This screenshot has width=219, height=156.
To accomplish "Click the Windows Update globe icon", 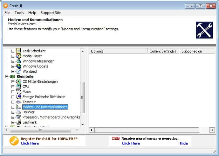I will pyautogui.click(x=18, y=66).
